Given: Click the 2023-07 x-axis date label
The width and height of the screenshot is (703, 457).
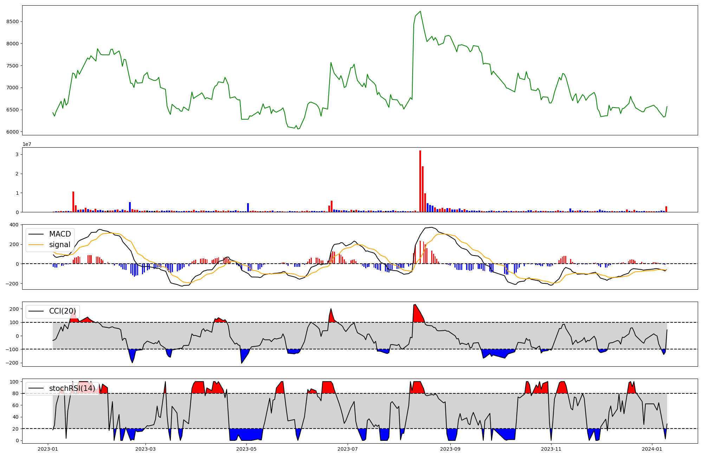Looking at the screenshot, I should tap(348, 449).
